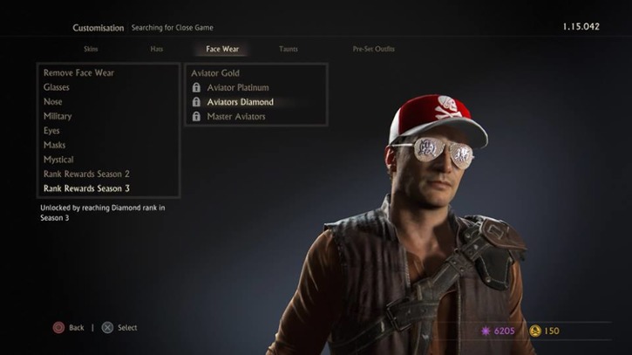Image resolution: width=632 pixels, height=355 pixels.
Task: Click the lock icon beside Aviator Platinum
Action: 196,87
